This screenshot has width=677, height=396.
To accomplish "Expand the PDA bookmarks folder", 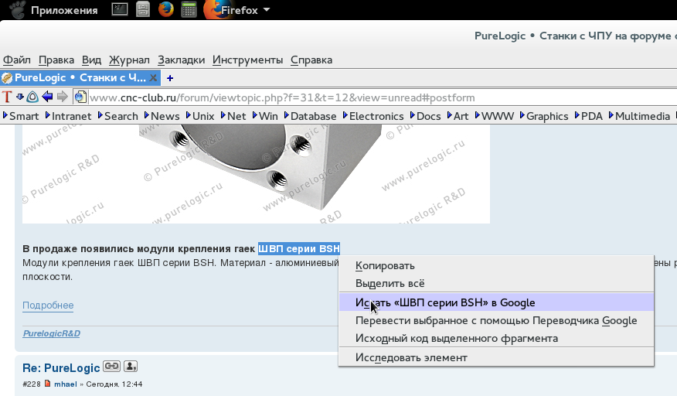I will [x=588, y=116].
